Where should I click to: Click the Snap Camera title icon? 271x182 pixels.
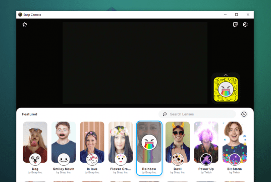coord(20,15)
